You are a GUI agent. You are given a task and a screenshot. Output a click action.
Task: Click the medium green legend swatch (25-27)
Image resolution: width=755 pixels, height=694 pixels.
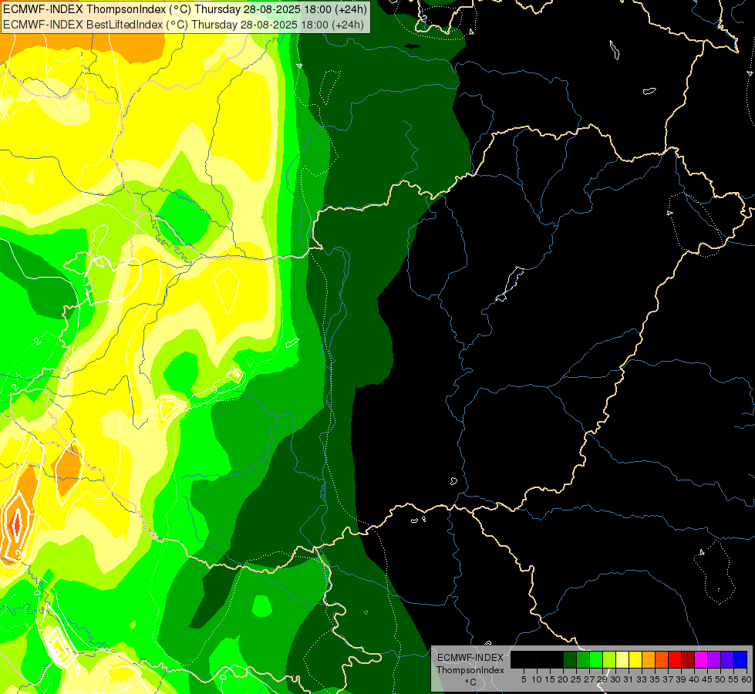coord(583,659)
